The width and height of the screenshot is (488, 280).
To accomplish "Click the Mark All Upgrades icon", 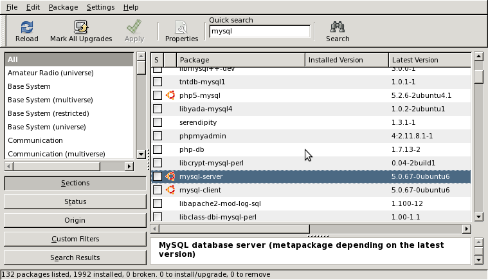I will (x=81, y=27).
